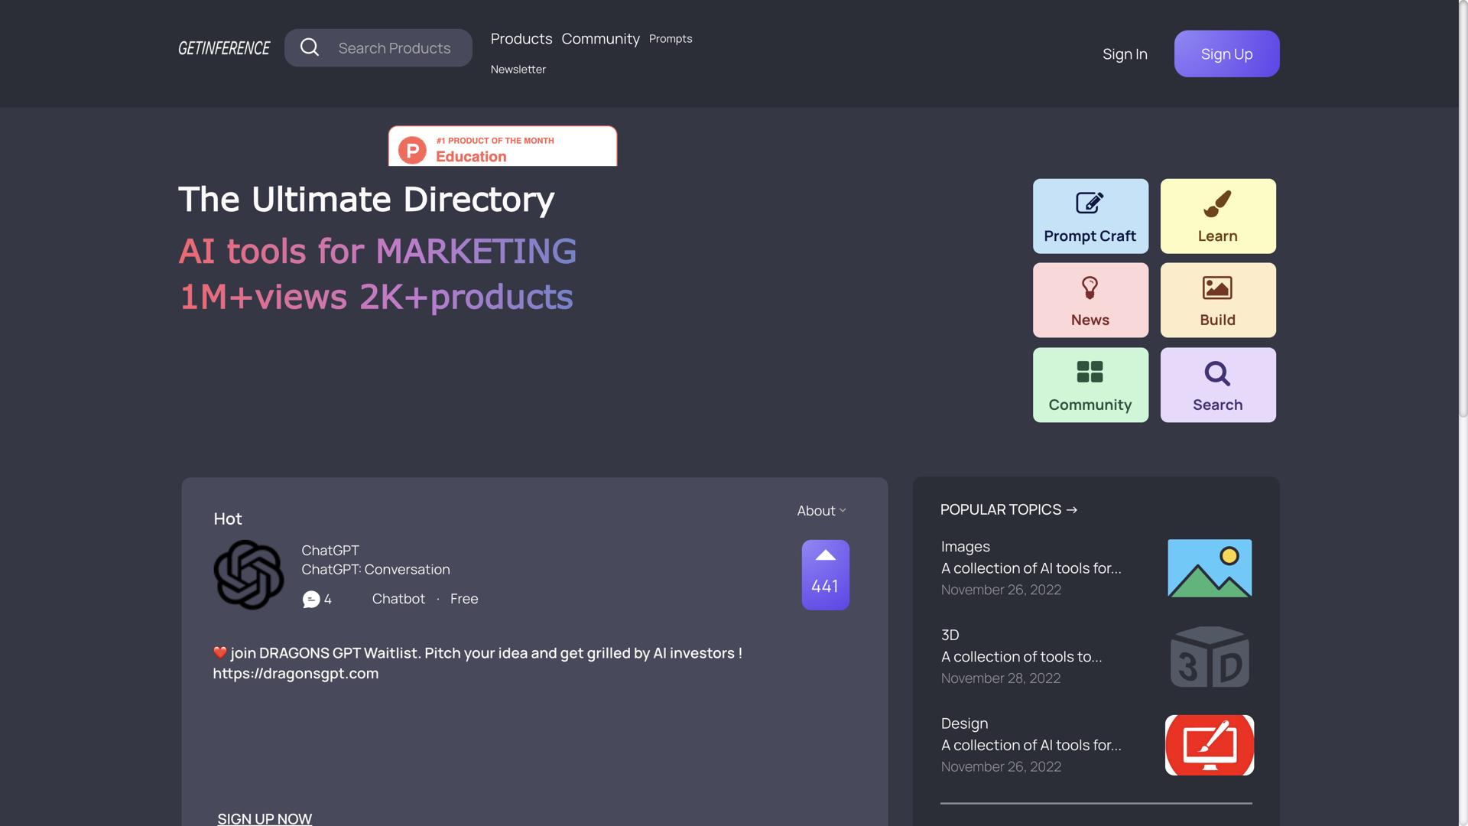Viewport: 1468px width, 826px height.
Task: Click the Images topic thumbnail
Action: pos(1209,567)
